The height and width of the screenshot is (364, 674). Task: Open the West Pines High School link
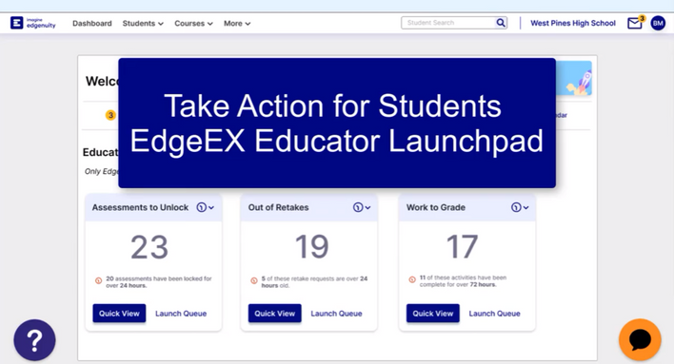(x=572, y=23)
